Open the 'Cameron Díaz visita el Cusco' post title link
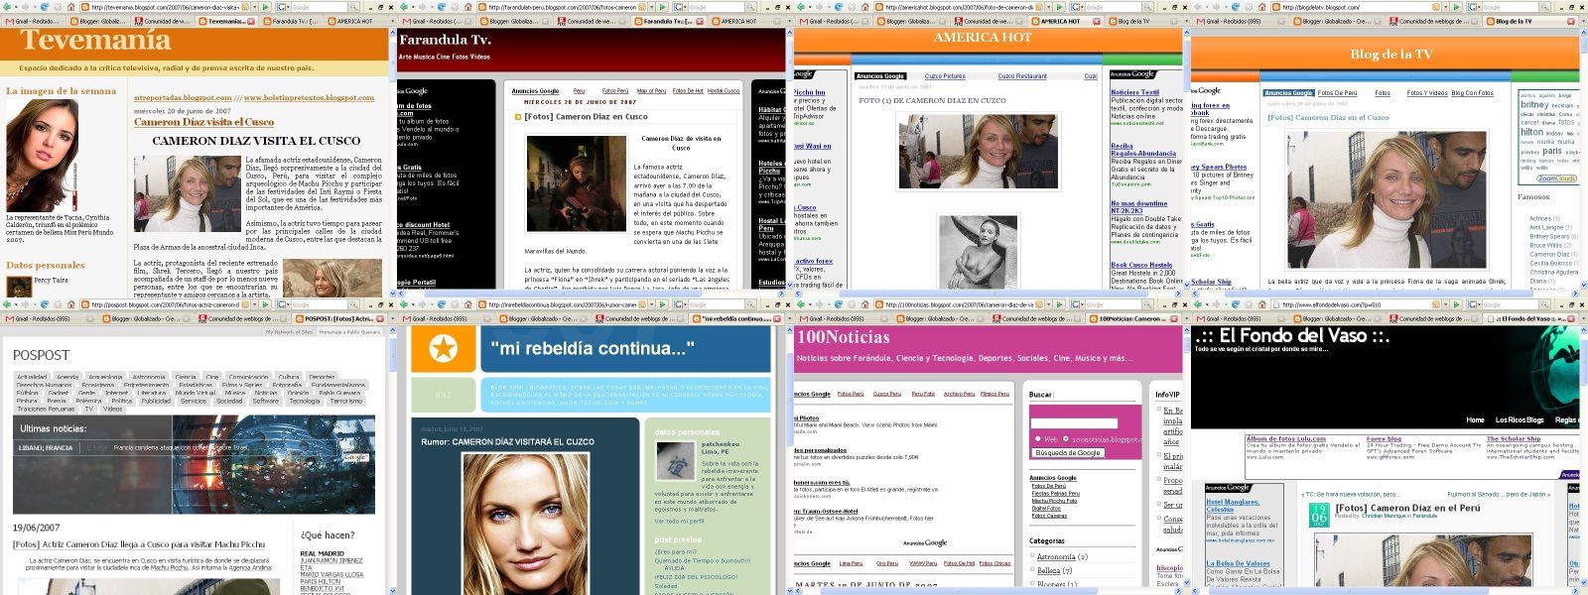The width and height of the screenshot is (1588, 595). (x=203, y=122)
